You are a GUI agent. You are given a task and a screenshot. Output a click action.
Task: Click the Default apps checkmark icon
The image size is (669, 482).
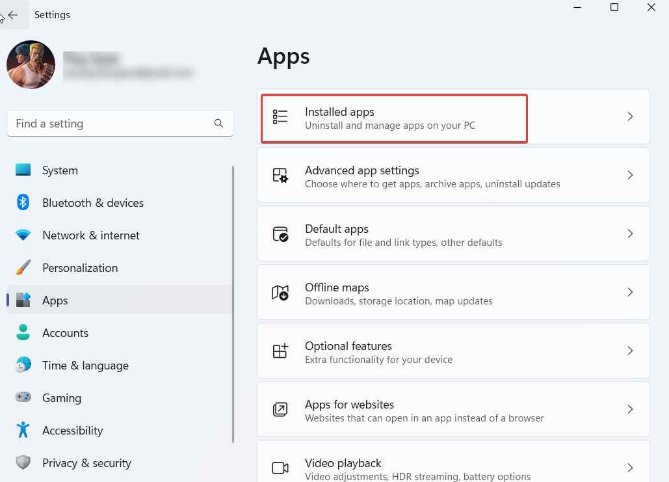(280, 234)
